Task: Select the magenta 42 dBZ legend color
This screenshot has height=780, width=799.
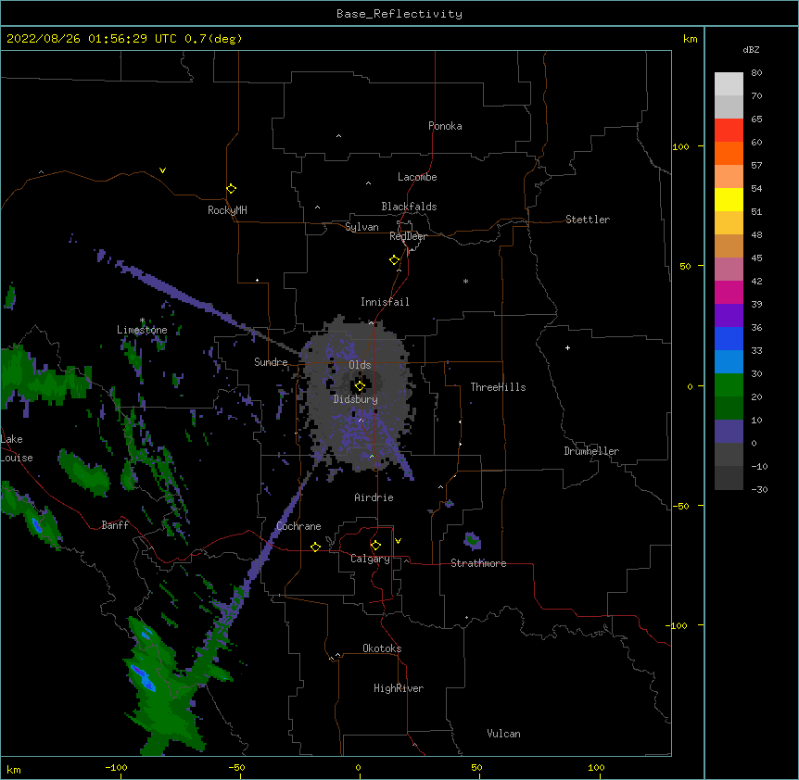Action: (729, 292)
